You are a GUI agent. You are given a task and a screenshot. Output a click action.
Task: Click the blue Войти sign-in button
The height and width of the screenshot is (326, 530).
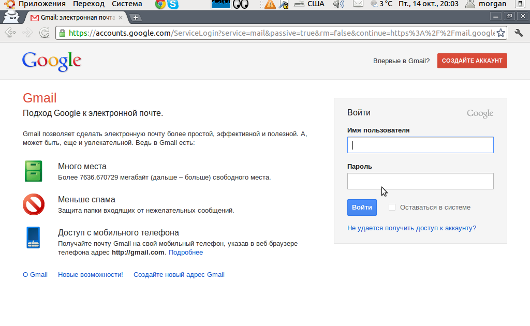coord(362,208)
